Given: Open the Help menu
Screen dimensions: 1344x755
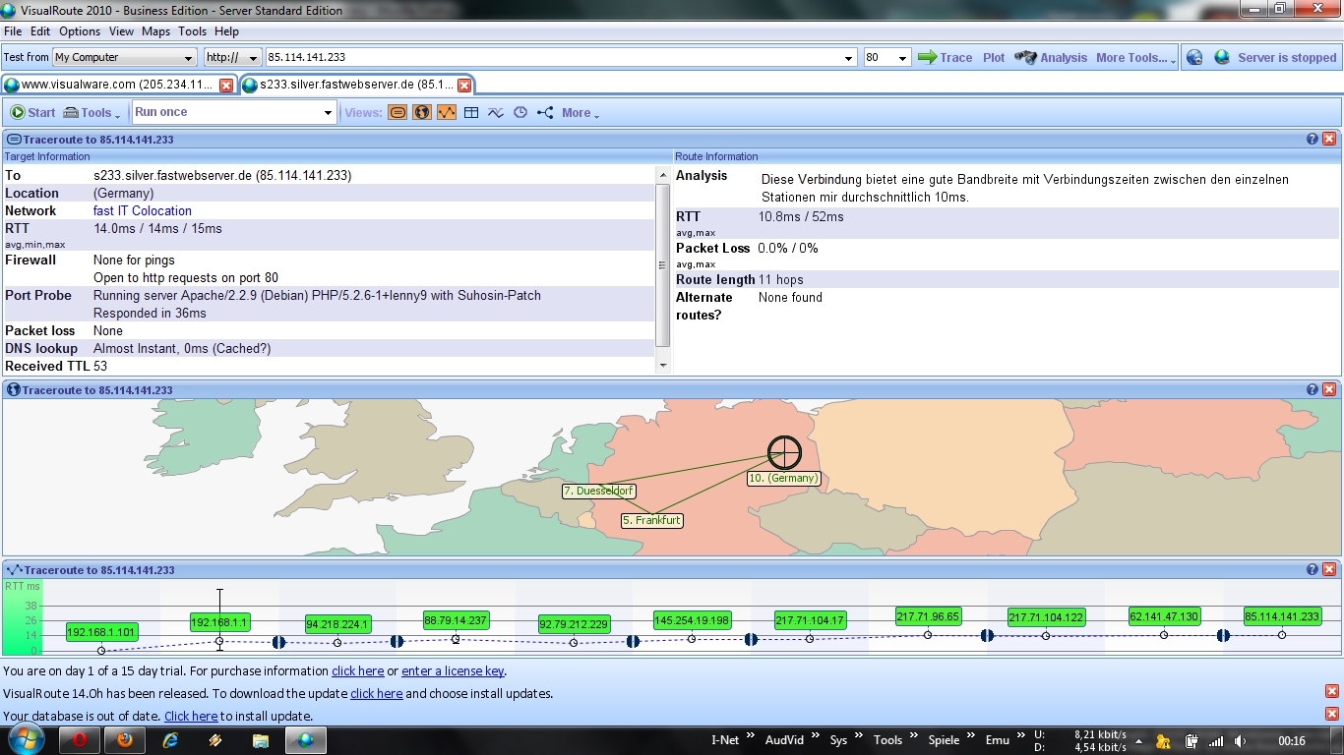Looking at the screenshot, I should 226,31.
